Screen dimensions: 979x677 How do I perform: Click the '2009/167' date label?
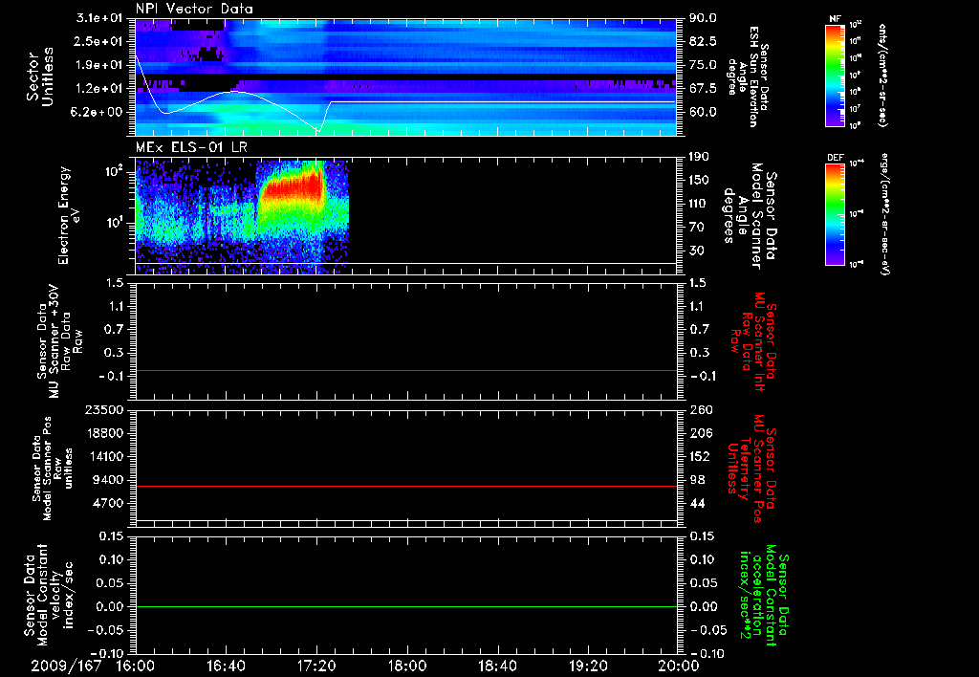pyautogui.click(x=66, y=666)
